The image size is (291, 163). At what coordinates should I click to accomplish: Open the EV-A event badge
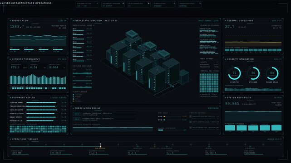point(77,114)
